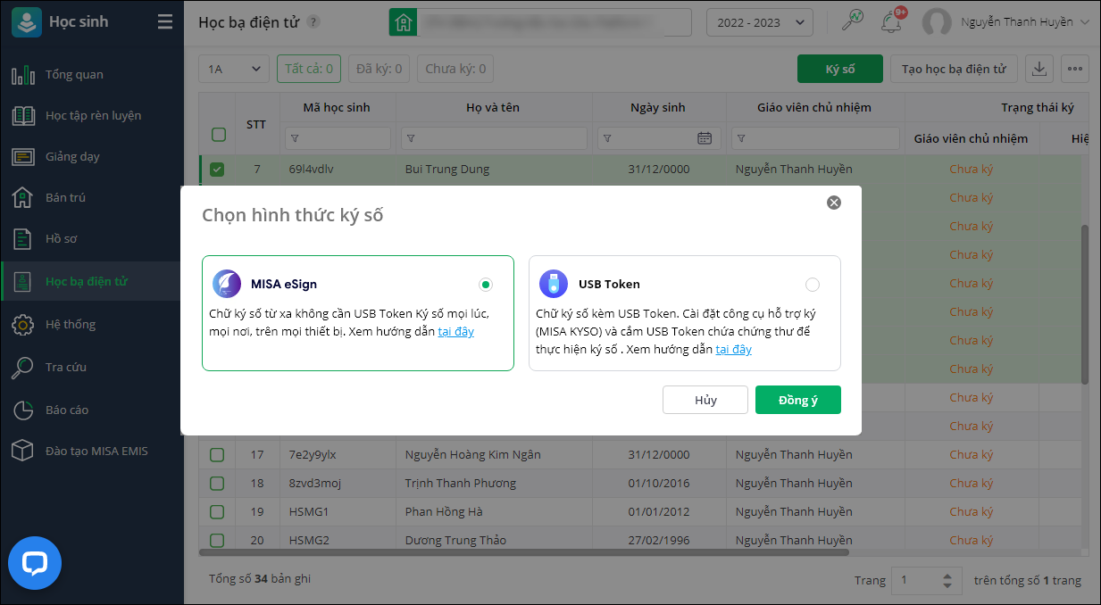Select the USB Token radio button

[812, 285]
